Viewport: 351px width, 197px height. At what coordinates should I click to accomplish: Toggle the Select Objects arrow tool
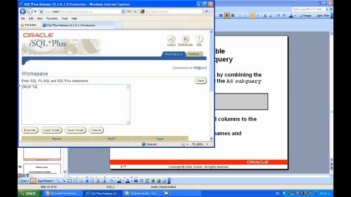[x=33, y=181]
